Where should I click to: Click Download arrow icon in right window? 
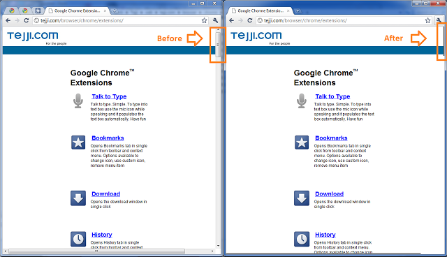click(x=302, y=198)
